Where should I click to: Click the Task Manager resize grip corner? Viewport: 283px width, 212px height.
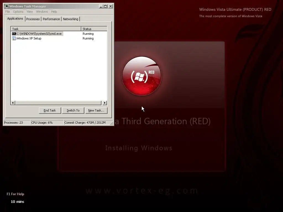point(112,123)
